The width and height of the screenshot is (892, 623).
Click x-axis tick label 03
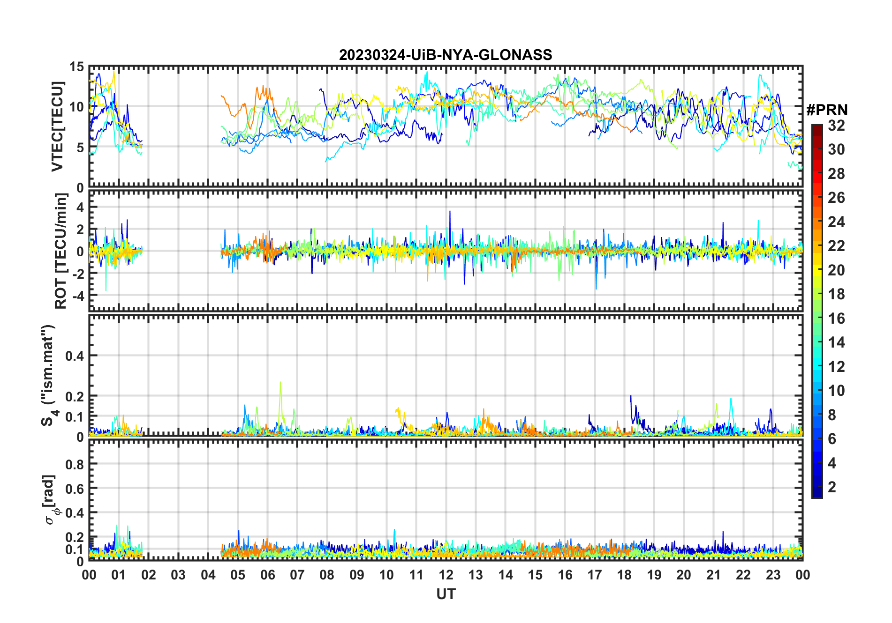pos(178,575)
